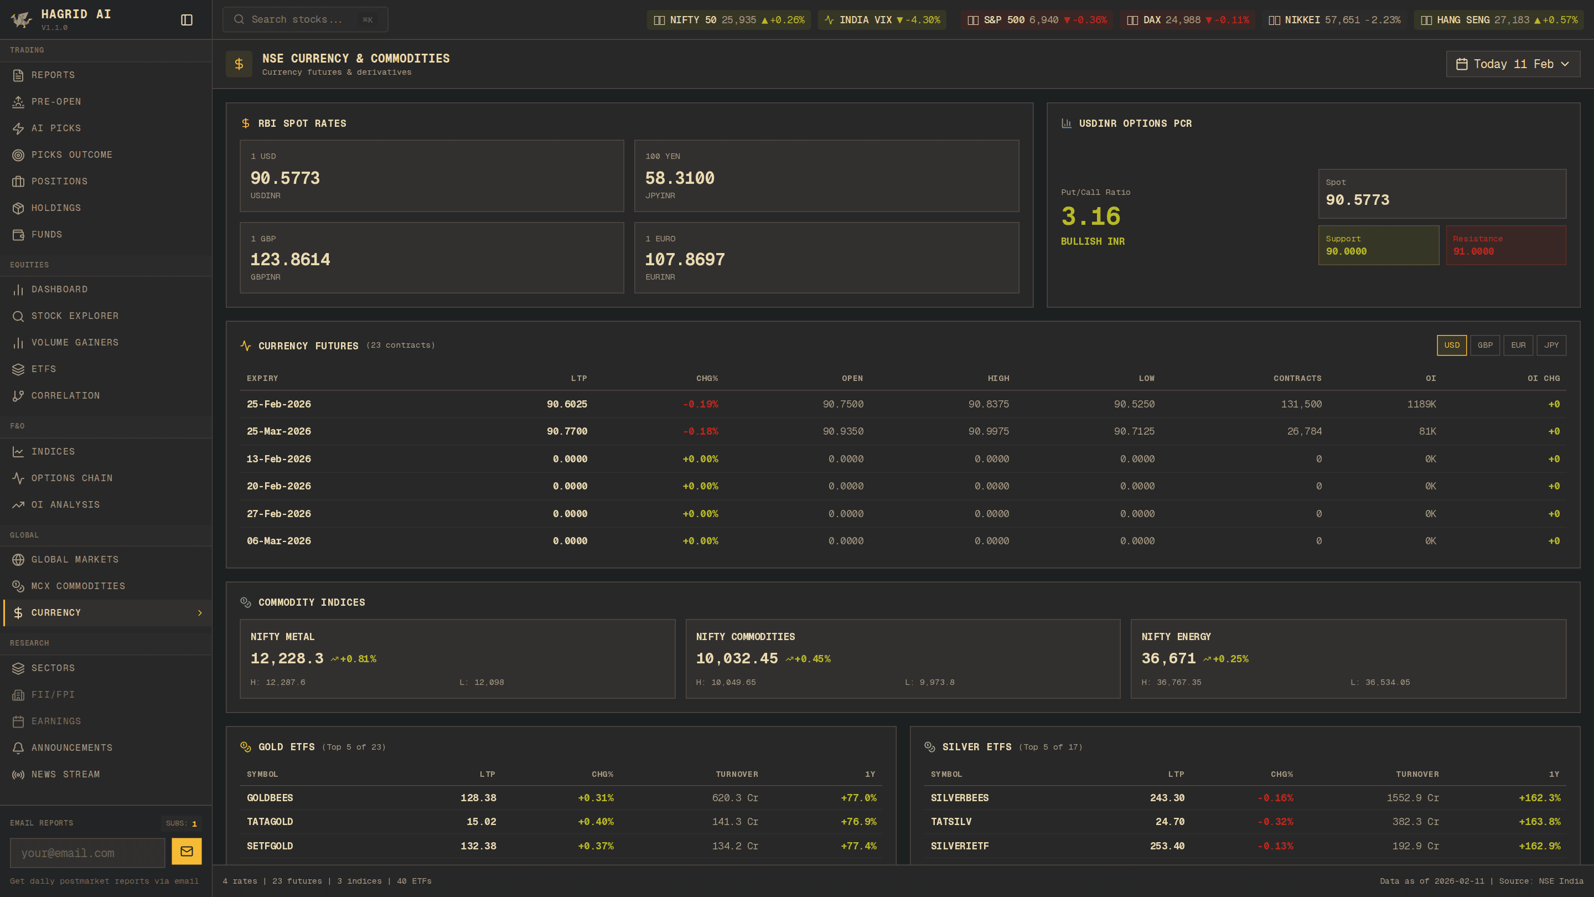Open Global Markets via the globe icon
Image resolution: width=1594 pixels, height=897 pixels.
pyautogui.click(x=18, y=560)
